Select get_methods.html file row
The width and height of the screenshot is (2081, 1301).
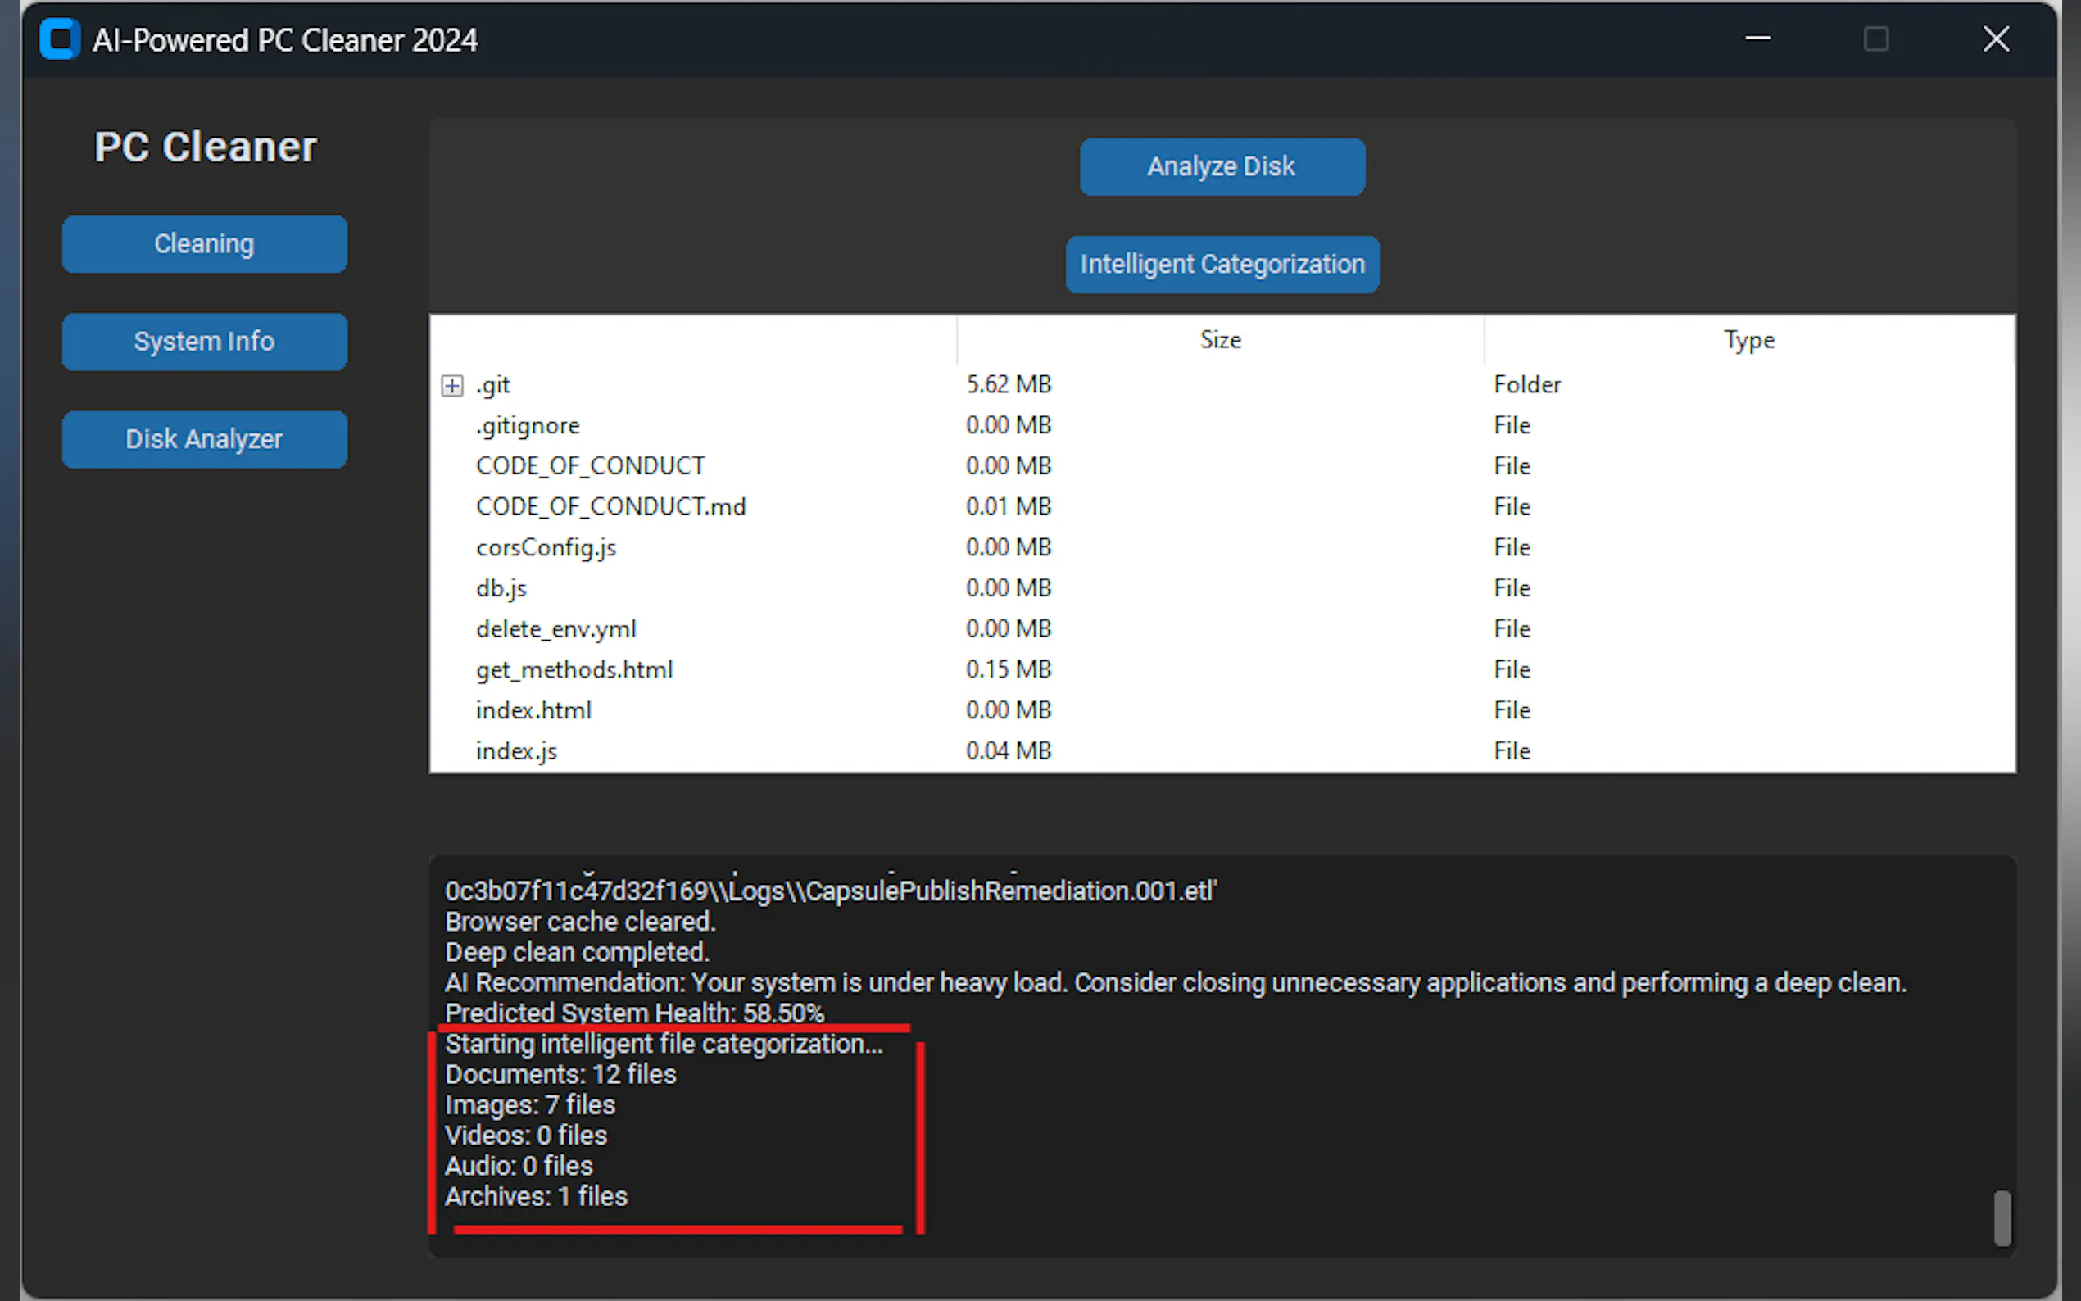(574, 670)
